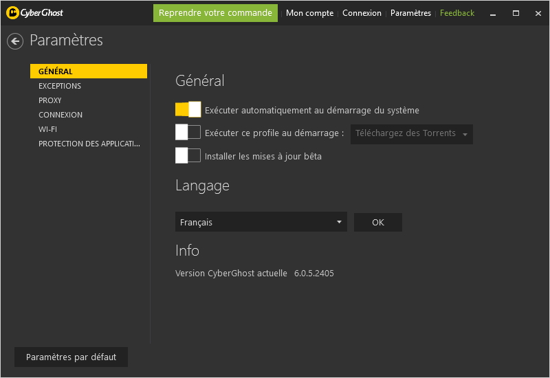Click the Langage section heading
The width and height of the screenshot is (550, 378).
[x=202, y=186]
